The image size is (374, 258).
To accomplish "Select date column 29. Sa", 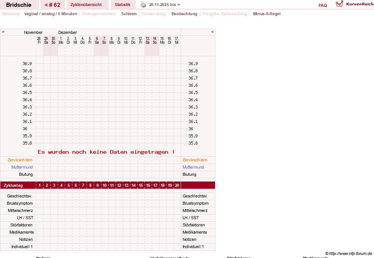I will tap(47, 40).
